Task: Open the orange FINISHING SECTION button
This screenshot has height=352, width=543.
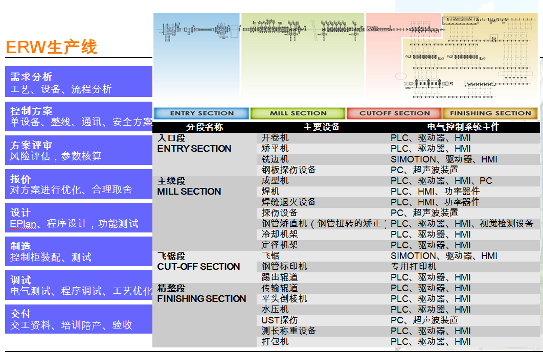Action: 490,113
